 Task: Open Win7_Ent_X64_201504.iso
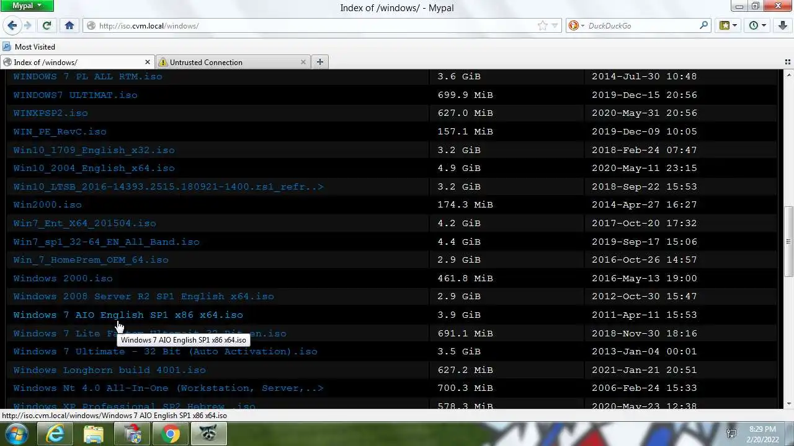tap(85, 223)
